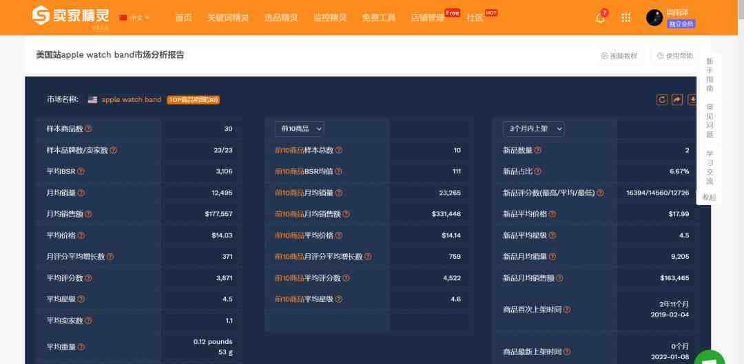Click help icon next to 前10商品样本总数
Viewport: 744px width, 364px height.
[339, 150]
